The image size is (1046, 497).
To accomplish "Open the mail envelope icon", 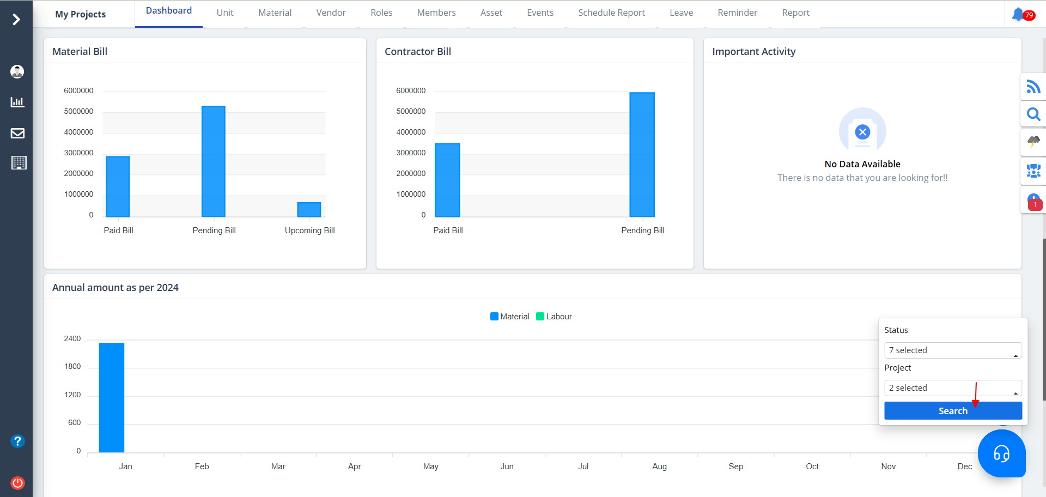I will tap(17, 133).
